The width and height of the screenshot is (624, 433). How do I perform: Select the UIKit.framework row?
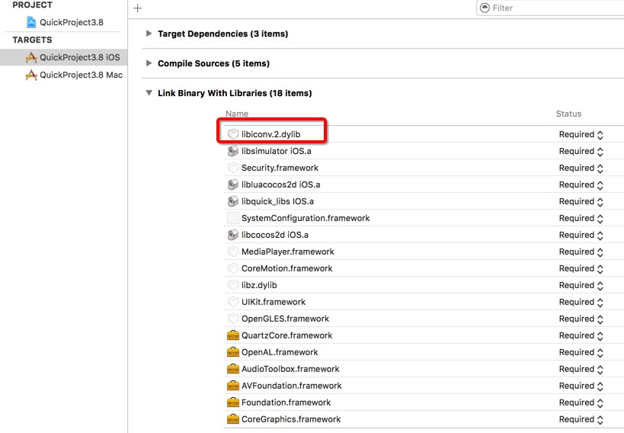click(424, 302)
